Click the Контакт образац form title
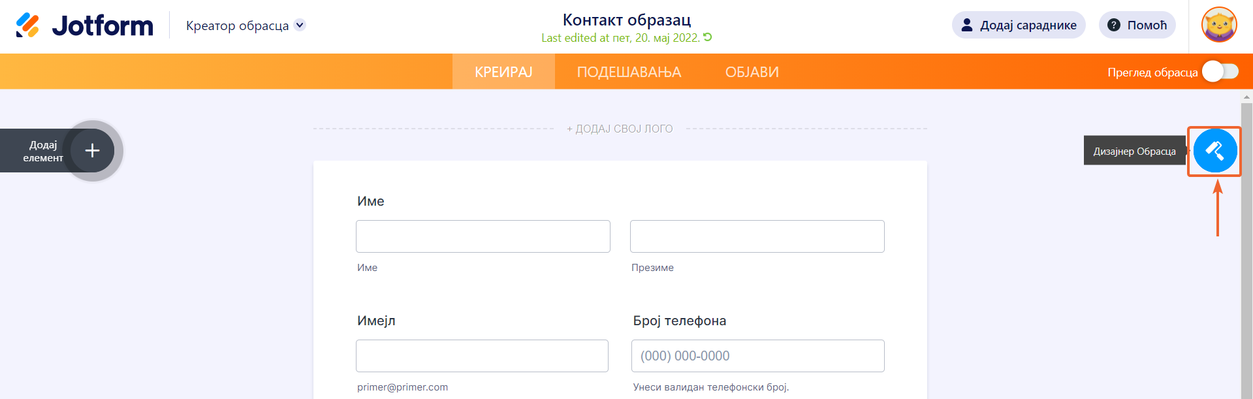The image size is (1253, 399). click(626, 20)
